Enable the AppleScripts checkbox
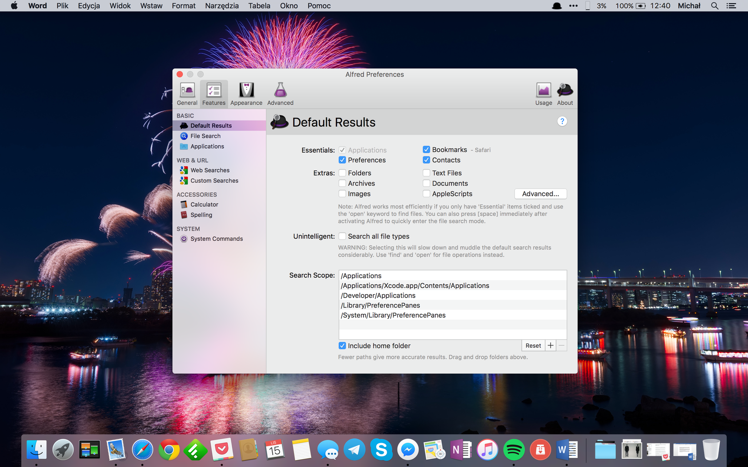The height and width of the screenshot is (467, 748). coord(426,194)
